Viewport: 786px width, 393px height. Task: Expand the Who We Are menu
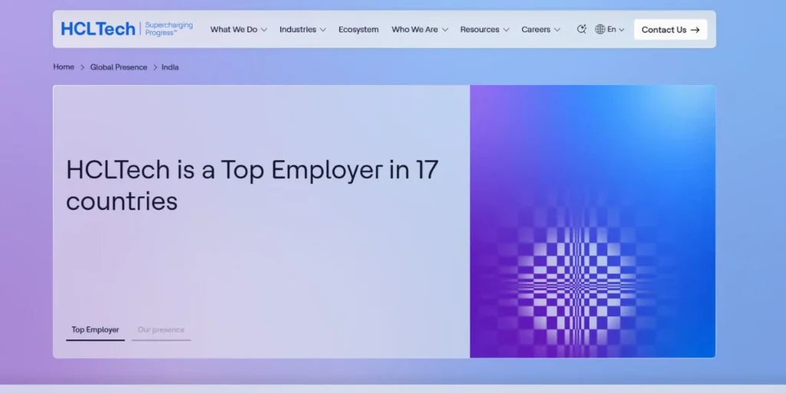(x=419, y=30)
